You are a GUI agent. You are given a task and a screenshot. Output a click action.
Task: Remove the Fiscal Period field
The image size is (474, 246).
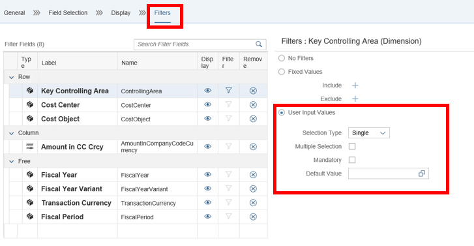[254, 217]
